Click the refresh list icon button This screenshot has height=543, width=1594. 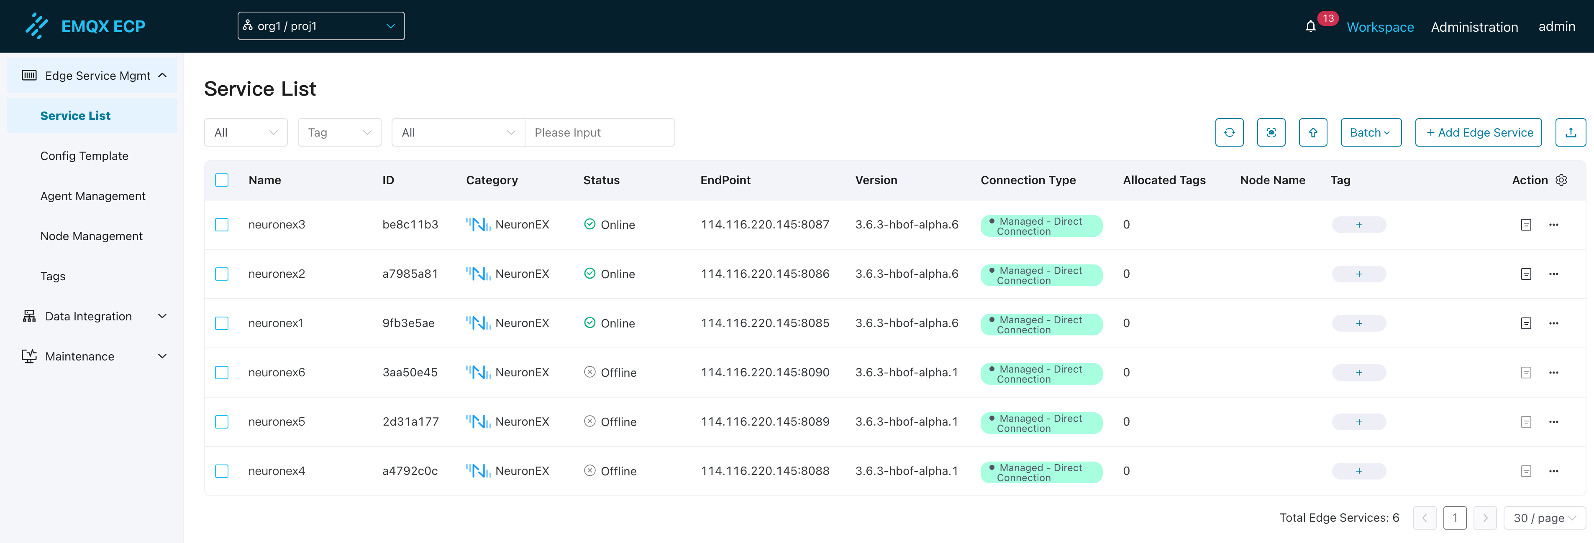(x=1229, y=132)
